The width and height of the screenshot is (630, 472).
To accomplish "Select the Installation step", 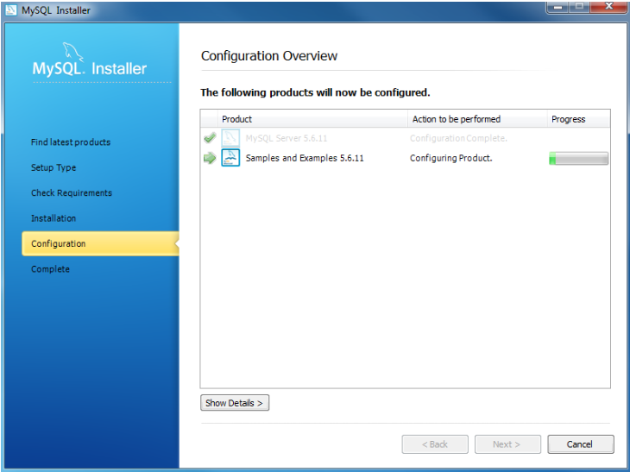I will pyautogui.click(x=54, y=218).
